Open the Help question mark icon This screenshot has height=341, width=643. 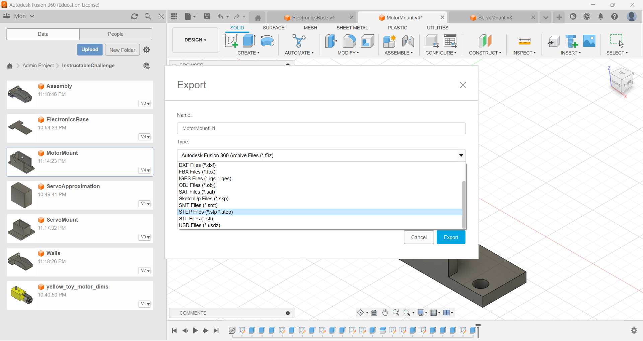coord(615,16)
